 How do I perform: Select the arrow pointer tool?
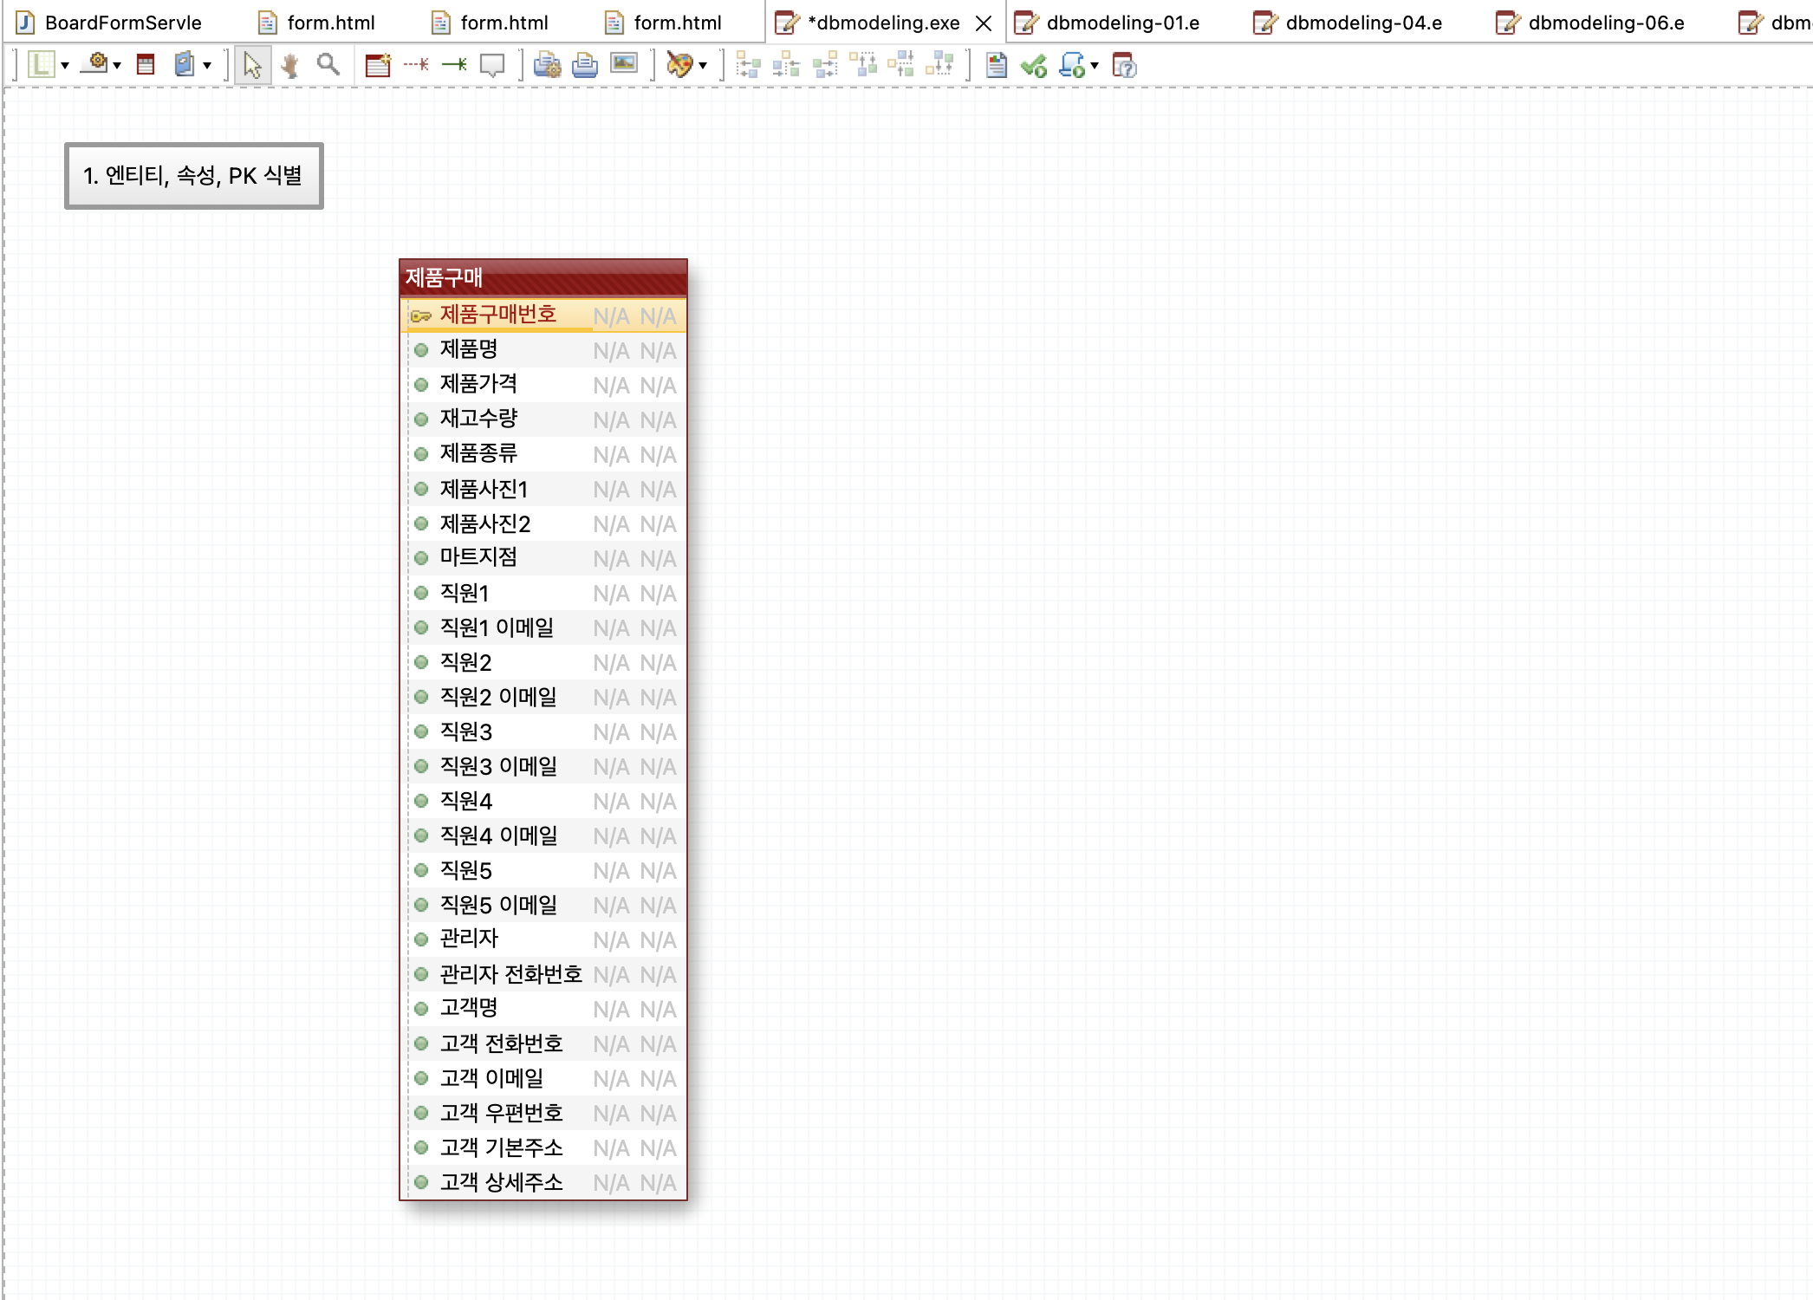click(x=252, y=65)
